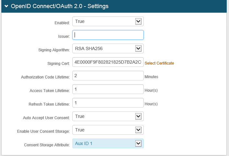Open the Enabled dropdown

pyautogui.click(x=108, y=21)
